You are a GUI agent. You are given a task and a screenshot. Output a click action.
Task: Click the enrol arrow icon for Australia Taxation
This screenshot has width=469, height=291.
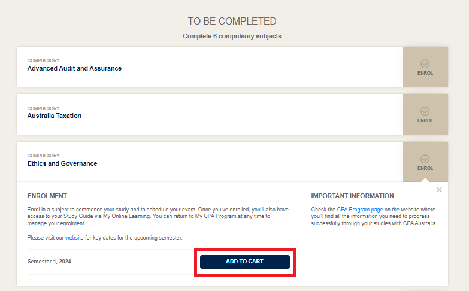point(425,111)
